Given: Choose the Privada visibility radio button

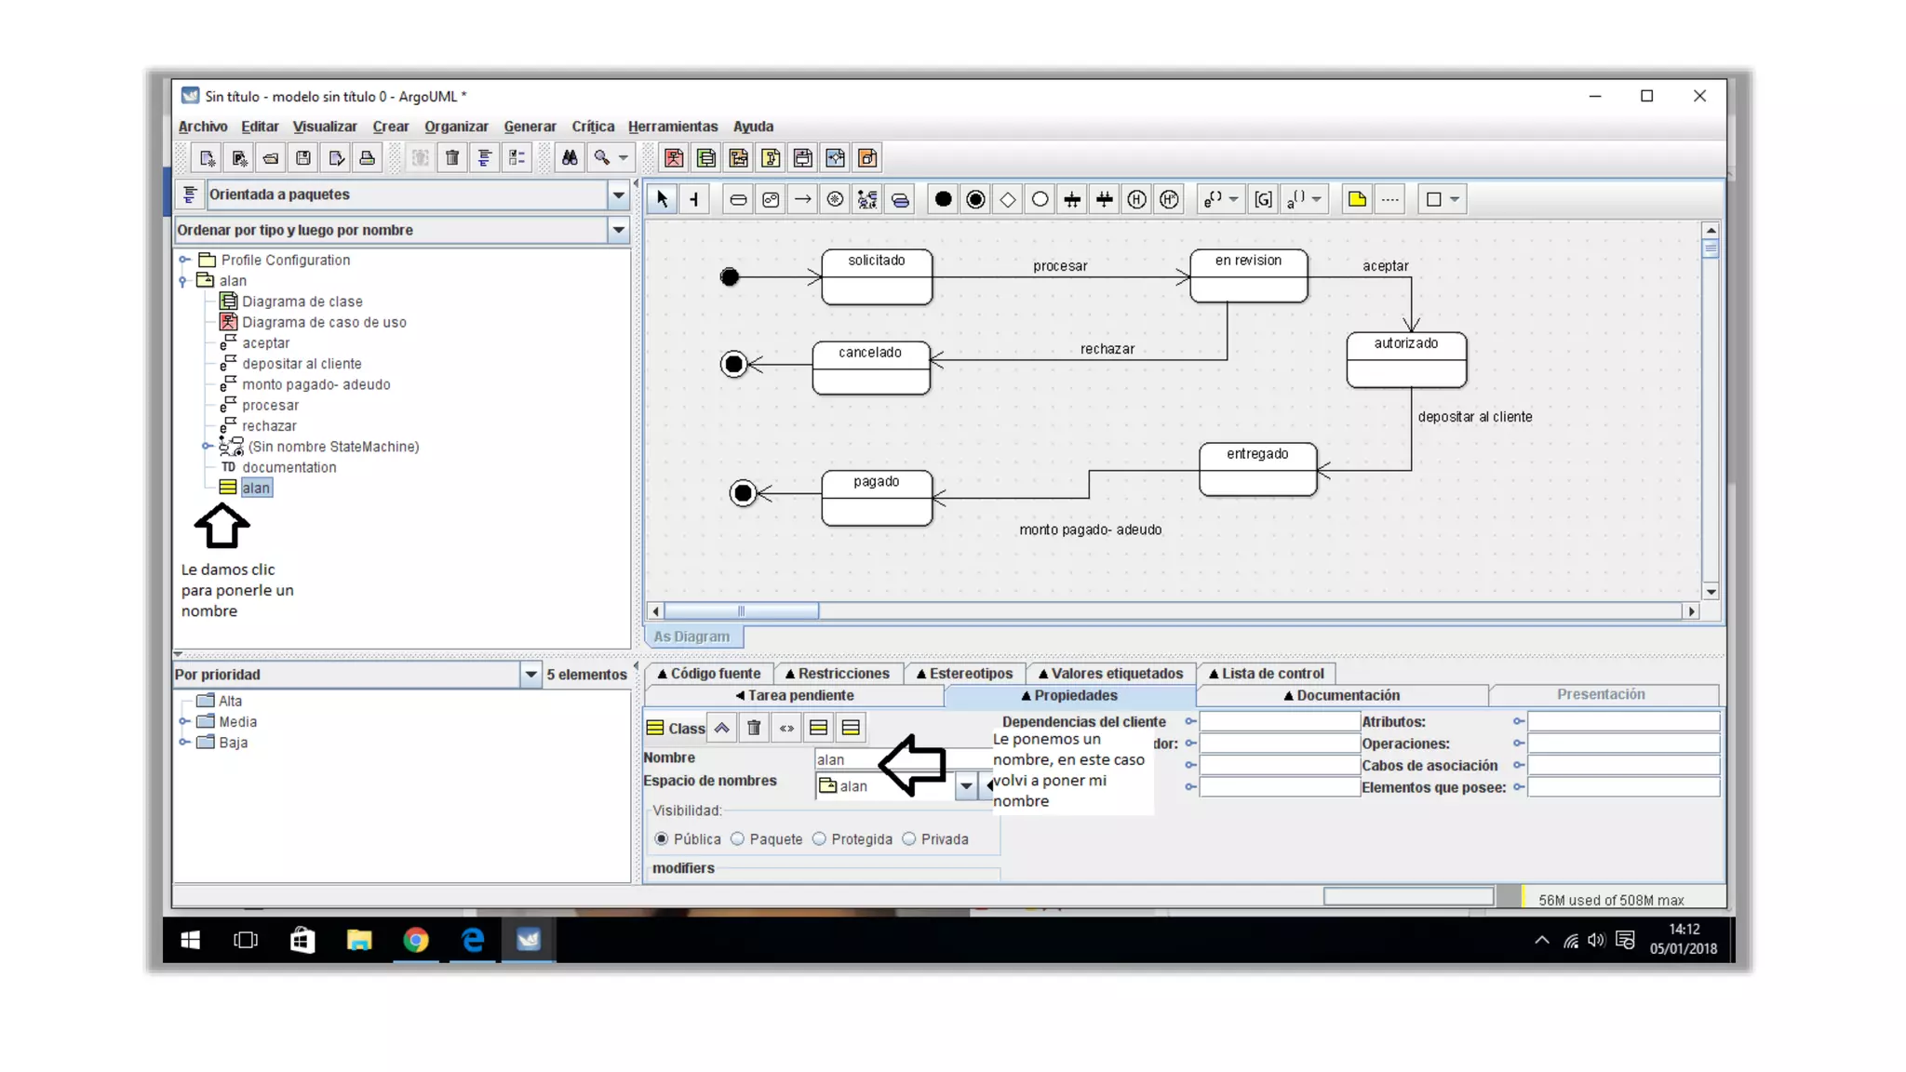Looking at the screenshot, I should (x=909, y=839).
